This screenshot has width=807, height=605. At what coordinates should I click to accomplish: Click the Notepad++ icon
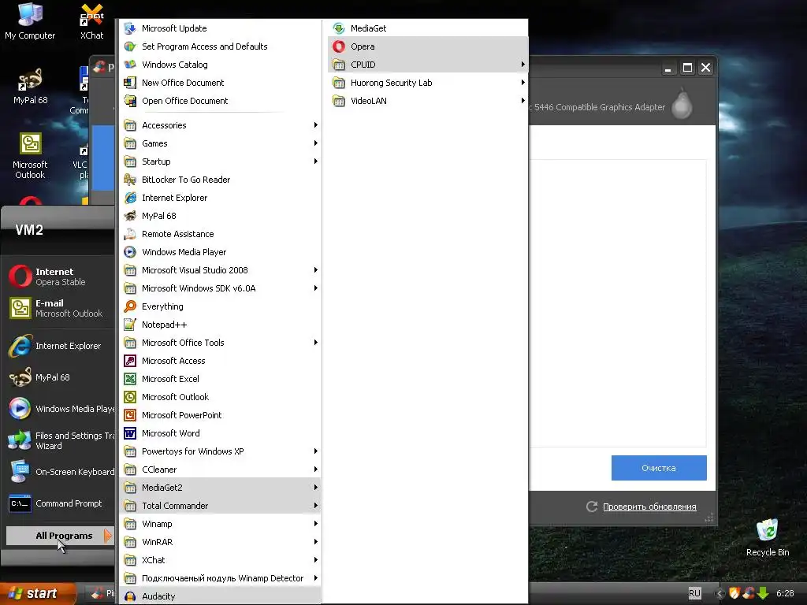130,325
